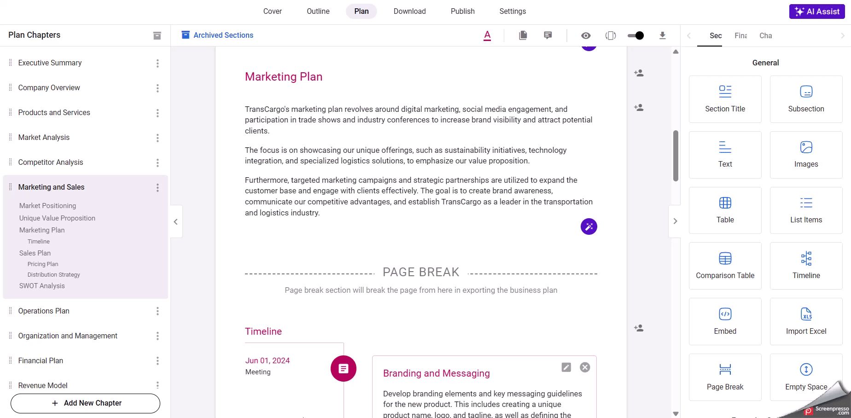851x418 pixels.
Task: Open the Outline tab
Action: pyautogui.click(x=318, y=11)
